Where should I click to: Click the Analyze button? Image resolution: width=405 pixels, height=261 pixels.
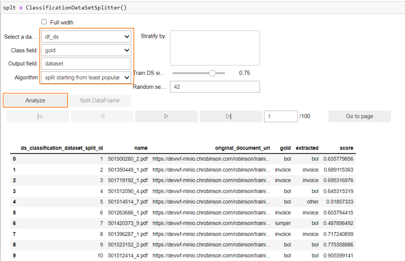click(x=35, y=100)
